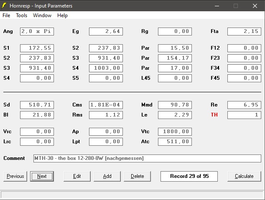Click the Ang label

[8, 31]
